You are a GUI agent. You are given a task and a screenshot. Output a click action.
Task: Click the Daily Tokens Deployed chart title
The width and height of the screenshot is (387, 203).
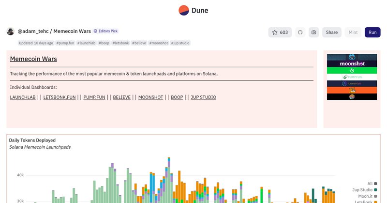(x=32, y=140)
